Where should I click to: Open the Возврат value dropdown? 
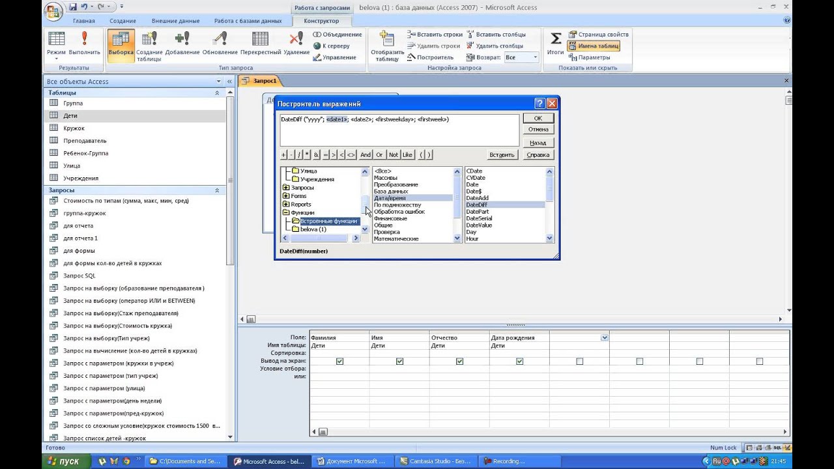coord(536,57)
